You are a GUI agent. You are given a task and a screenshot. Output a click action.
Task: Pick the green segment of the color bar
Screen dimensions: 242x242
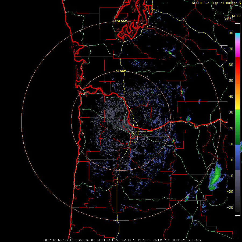click(x=237, y=127)
